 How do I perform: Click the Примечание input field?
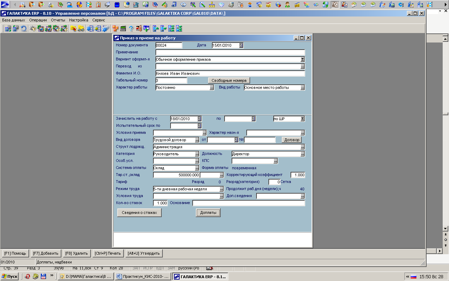tap(230, 52)
